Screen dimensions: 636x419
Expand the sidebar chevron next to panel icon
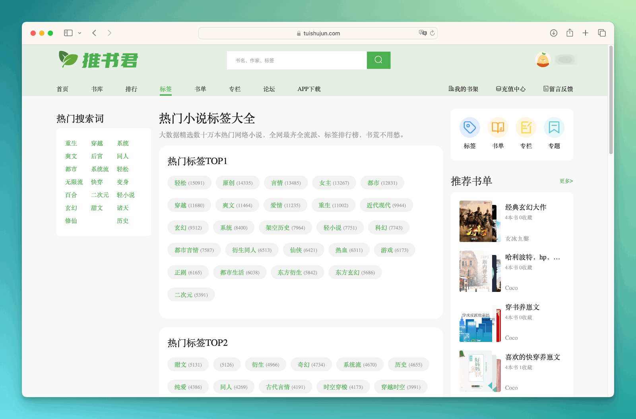click(x=79, y=33)
